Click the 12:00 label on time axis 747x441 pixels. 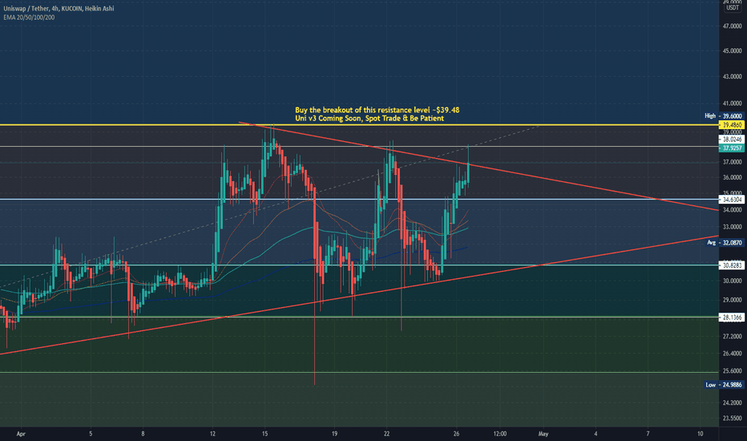click(x=500, y=434)
